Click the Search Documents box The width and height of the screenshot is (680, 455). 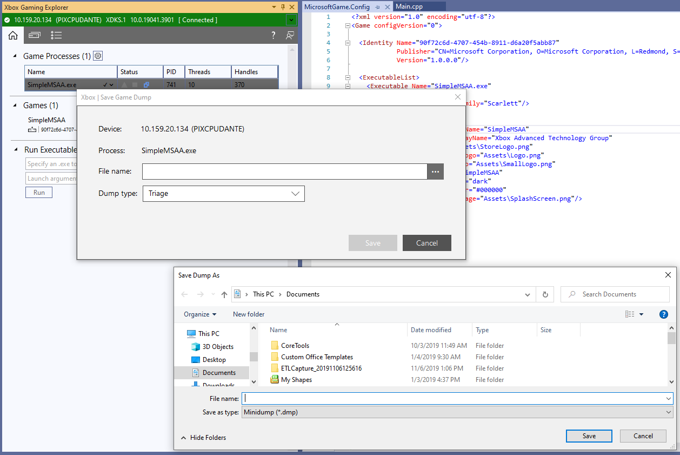coord(615,294)
